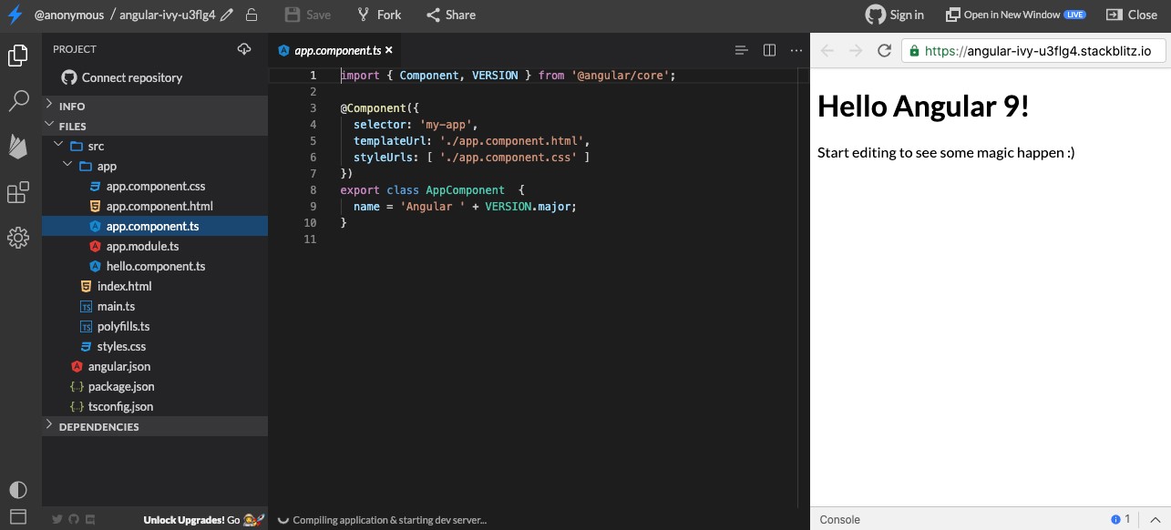Connect a GitHub repository
The image size is (1171, 530).
click(122, 77)
